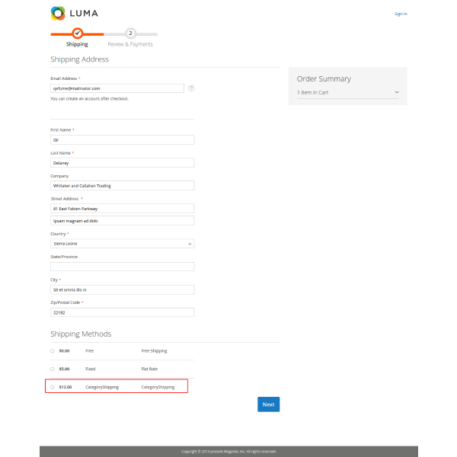Image resolution: width=457 pixels, height=457 pixels.
Task: Click the empty State/Province field
Action: pos(122,267)
